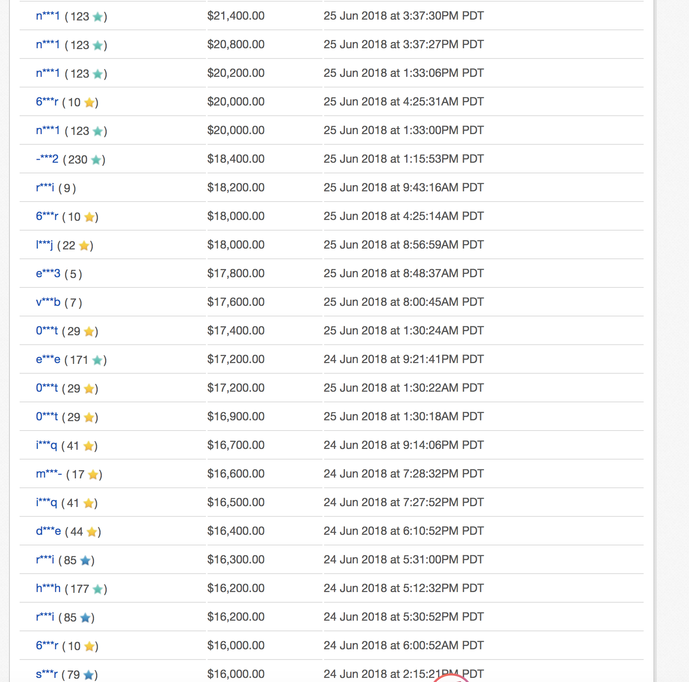Open bidder n***1 on the 1:33:00PM bid

pyautogui.click(x=48, y=130)
